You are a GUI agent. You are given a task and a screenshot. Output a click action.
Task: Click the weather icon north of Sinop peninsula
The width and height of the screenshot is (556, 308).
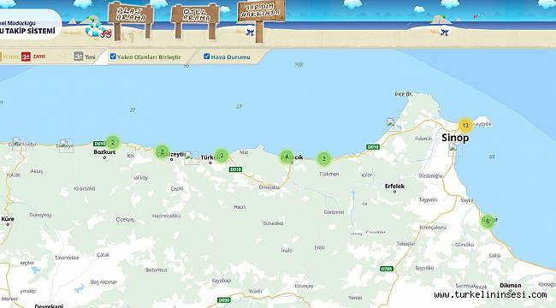coord(393,125)
